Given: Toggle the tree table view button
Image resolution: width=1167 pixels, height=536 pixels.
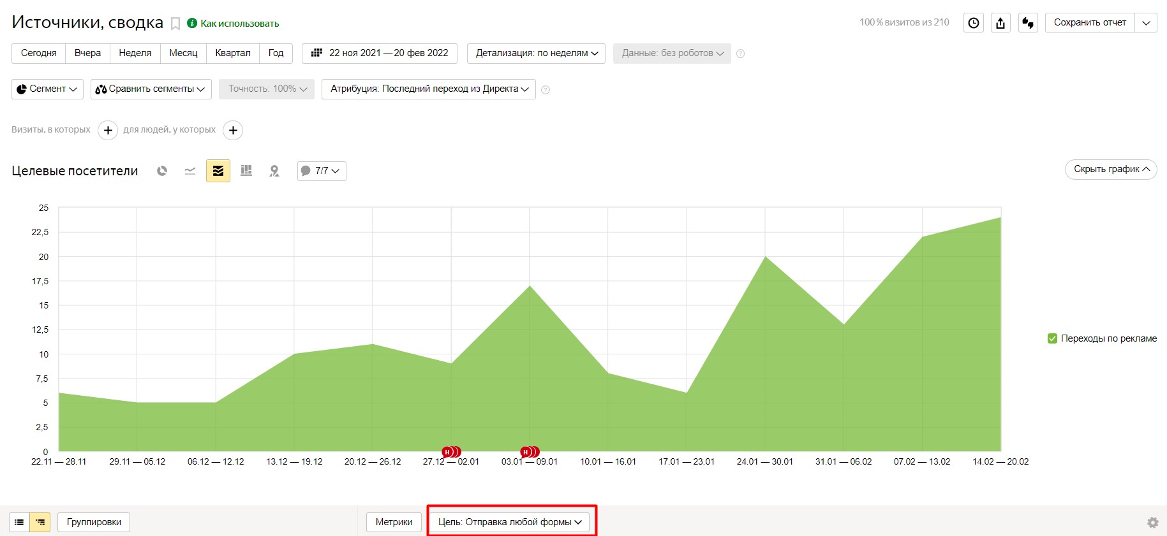Looking at the screenshot, I should tap(40, 522).
